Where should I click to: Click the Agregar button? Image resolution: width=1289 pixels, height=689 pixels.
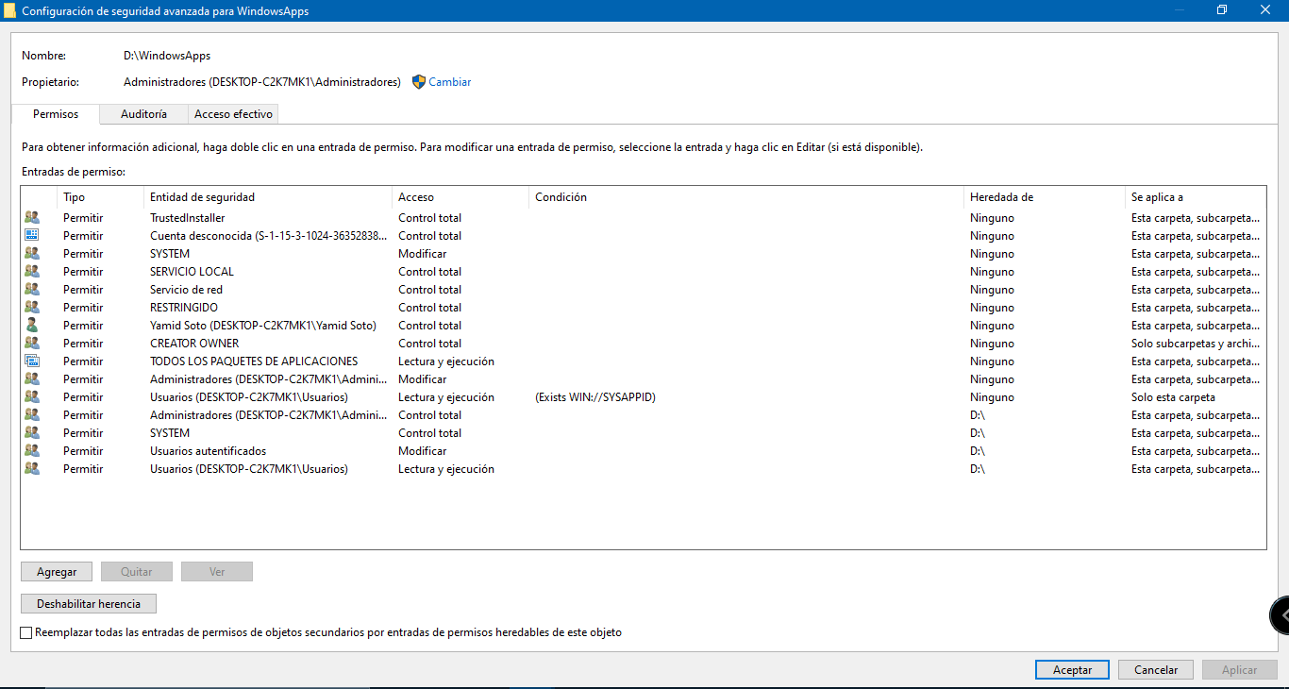coord(57,572)
